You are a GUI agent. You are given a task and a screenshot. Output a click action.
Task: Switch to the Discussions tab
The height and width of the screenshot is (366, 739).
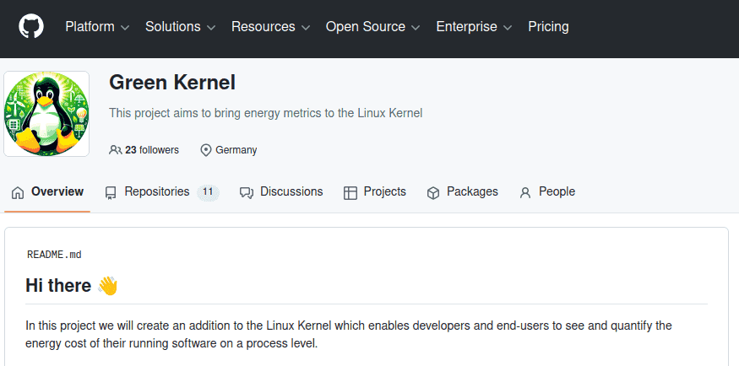pos(281,192)
